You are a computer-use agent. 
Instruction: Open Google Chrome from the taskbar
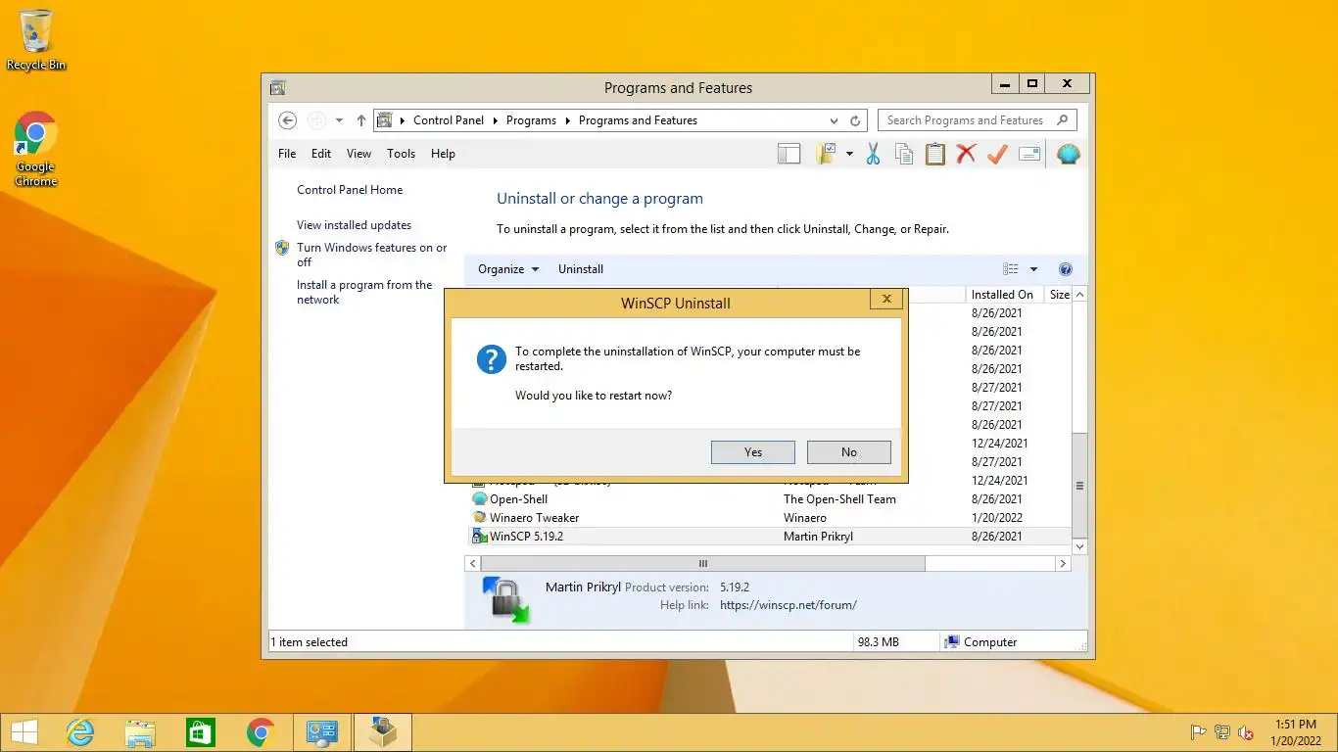pyautogui.click(x=261, y=732)
